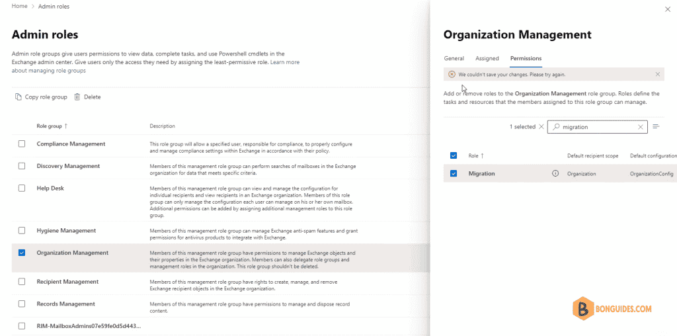Open the Help Desk role group
The width and height of the screenshot is (677, 336).
(x=50, y=189)
